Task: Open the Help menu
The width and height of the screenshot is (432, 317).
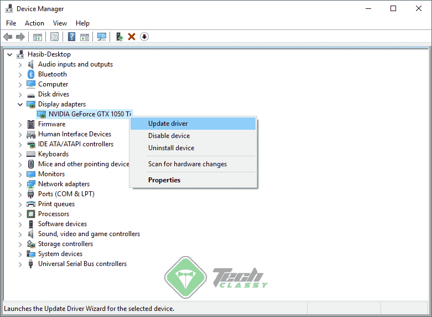Action: pos(82,23)
